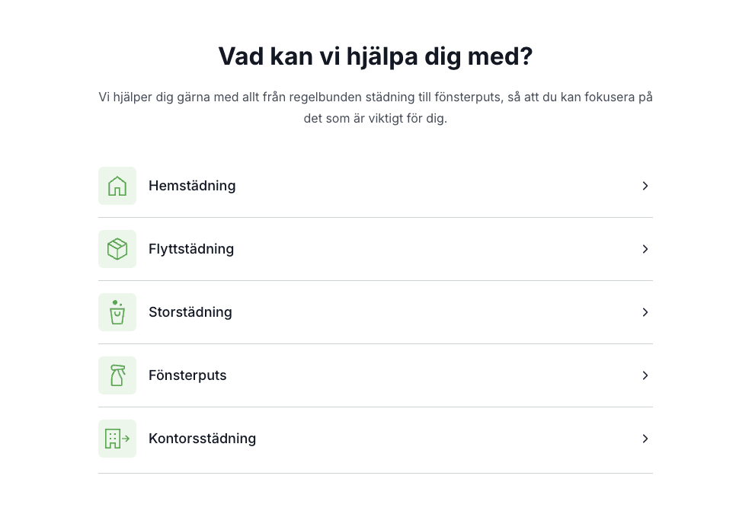
Task: Click the Fönsterputs text link
Action: [x=187, y=375]
